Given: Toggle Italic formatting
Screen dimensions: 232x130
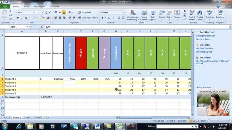Looking at the screenshot, I should (22, 18).
